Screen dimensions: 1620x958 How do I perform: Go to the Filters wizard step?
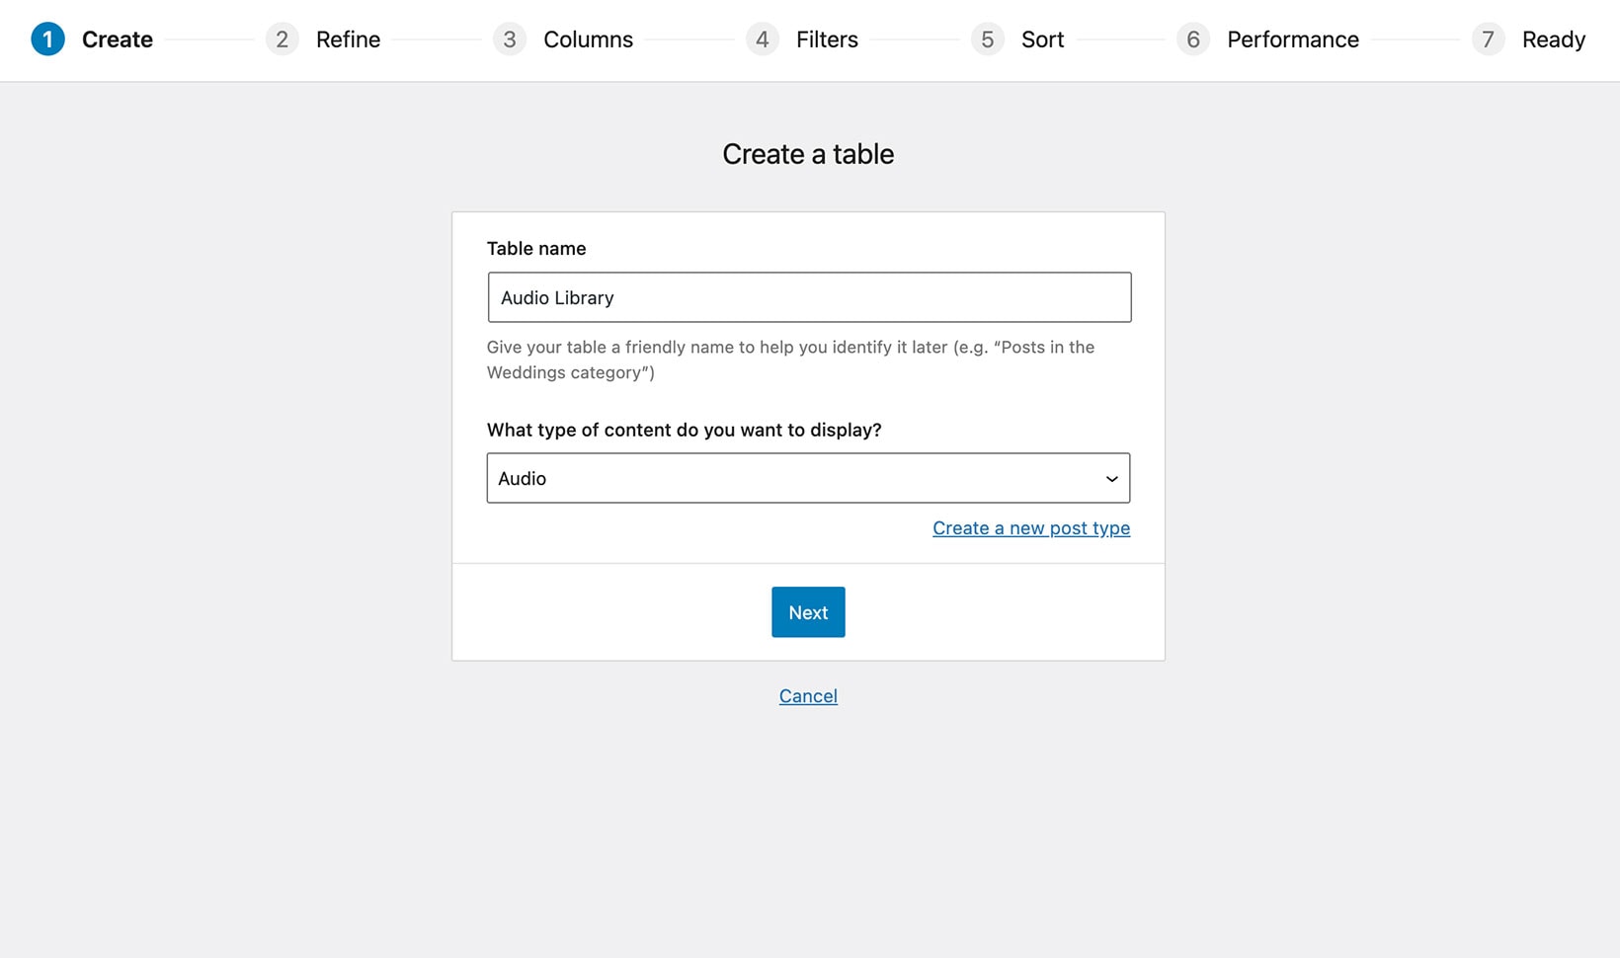click(x=827, y=40)
